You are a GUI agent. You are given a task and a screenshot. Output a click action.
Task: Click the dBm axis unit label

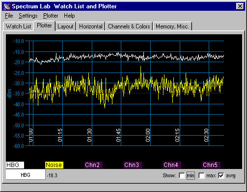[x=10, y=94]
